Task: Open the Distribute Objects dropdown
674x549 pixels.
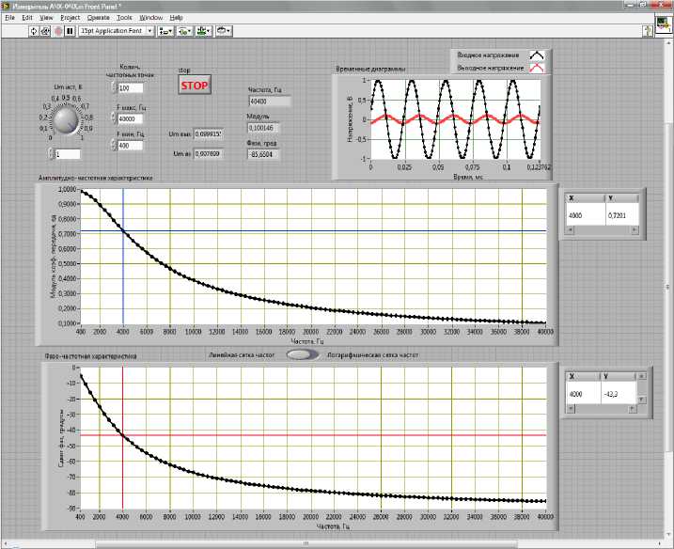Action: (185, 31)
